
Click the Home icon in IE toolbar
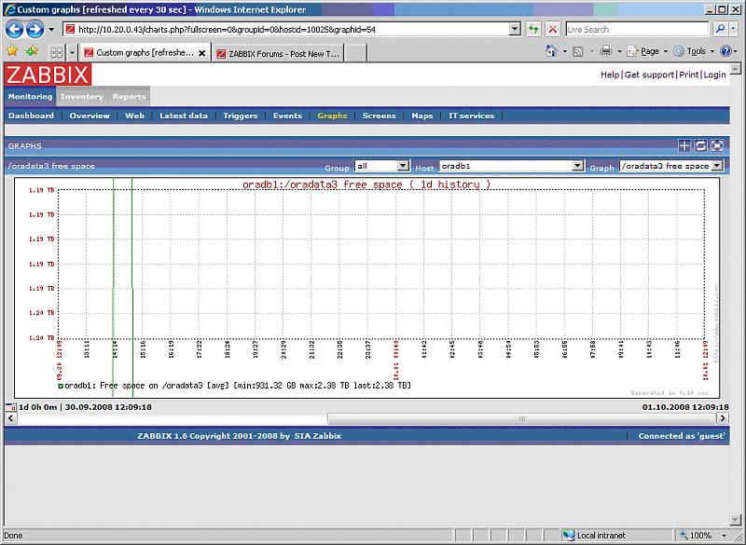pyautogui.click(x=553, y=51)
